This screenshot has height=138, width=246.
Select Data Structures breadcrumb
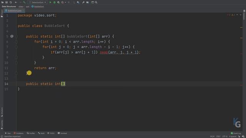click(9, 7)
